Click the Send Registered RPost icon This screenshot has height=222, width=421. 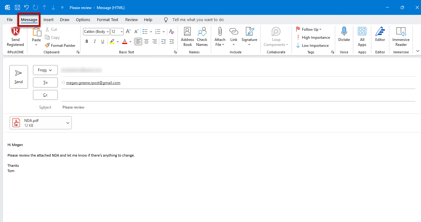pos(15,32)
